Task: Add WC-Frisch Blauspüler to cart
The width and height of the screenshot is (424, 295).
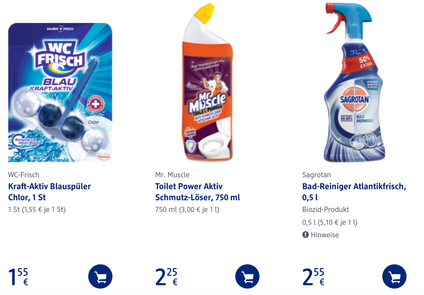Action: point(100,276)
